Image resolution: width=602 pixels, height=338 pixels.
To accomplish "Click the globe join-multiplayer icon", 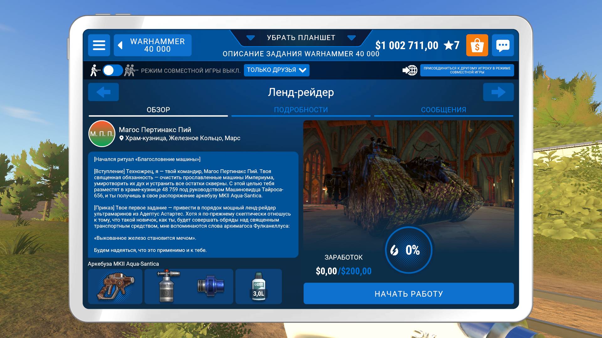I will tap(410, 70).
